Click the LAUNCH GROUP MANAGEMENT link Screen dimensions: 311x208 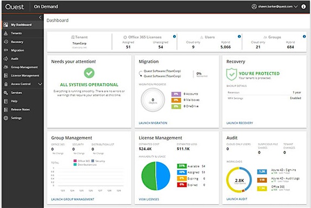pos(72,199)
